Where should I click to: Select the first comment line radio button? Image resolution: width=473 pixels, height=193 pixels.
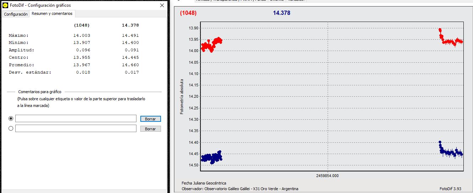[x=11, y=118]
